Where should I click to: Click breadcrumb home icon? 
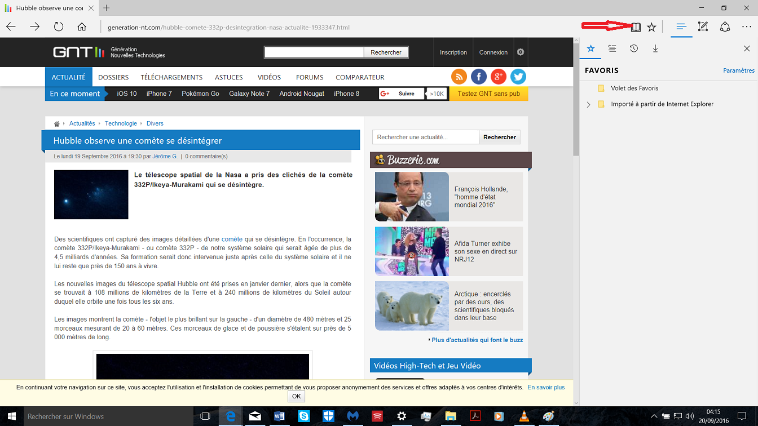click(x=56, y=124)
